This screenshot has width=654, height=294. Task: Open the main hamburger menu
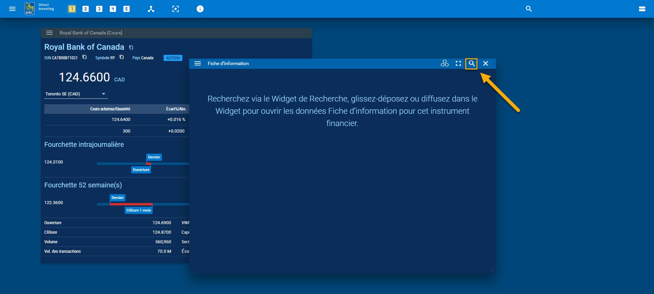click(12, 9)
